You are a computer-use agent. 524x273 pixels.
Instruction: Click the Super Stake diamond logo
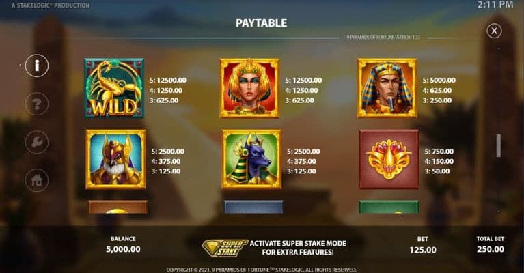(x=225, y=248)
